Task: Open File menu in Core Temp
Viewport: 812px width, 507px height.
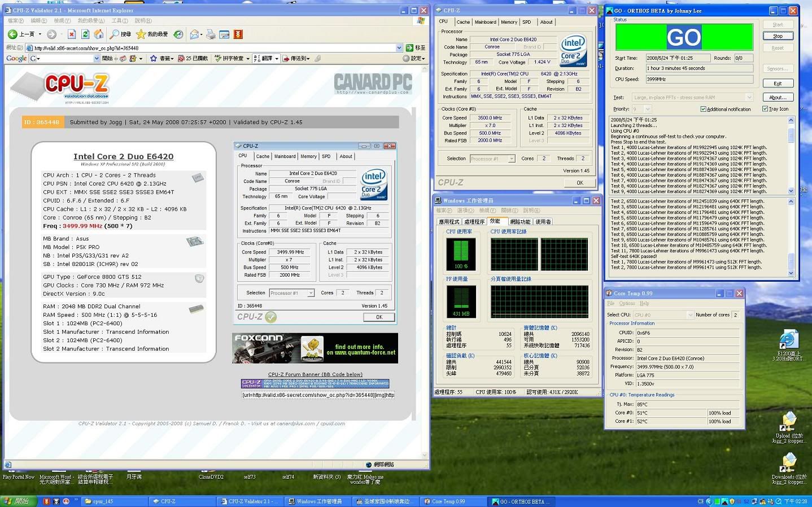Action: pyautogui.click(x=610, y=303)
